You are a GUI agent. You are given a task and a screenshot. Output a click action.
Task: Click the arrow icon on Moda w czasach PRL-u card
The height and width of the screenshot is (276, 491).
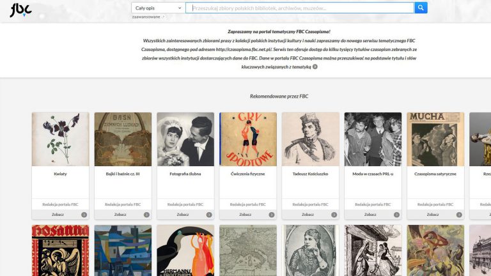(396, 215)
